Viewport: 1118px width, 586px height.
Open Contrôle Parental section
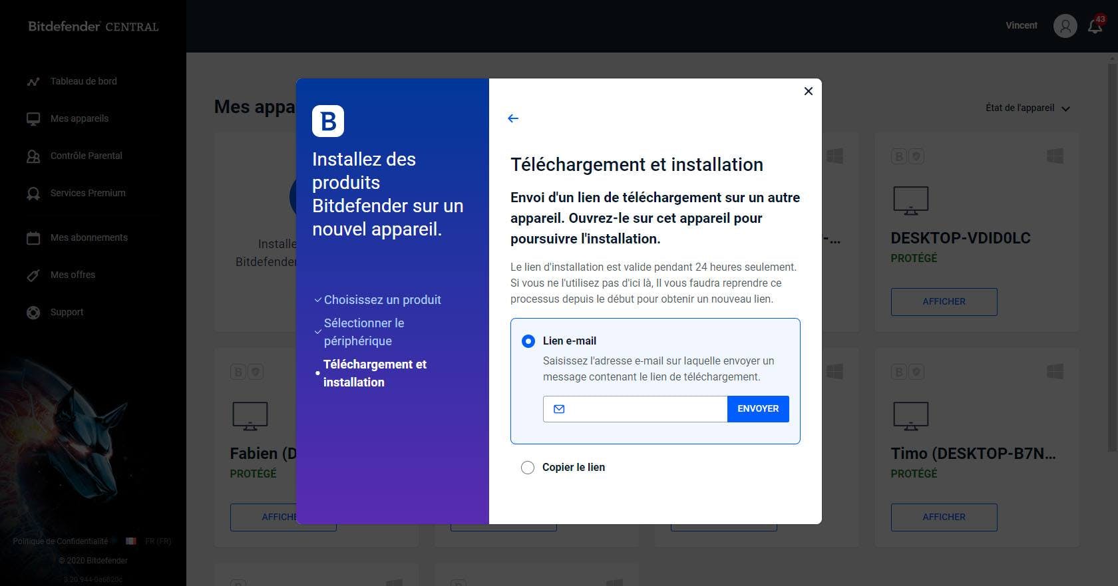pos(87,156)
